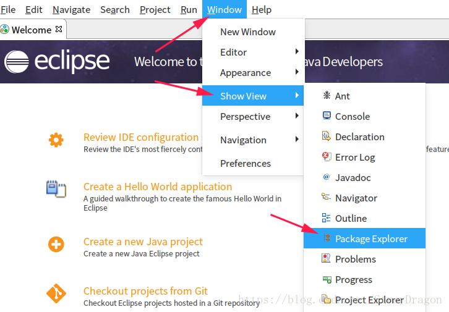Select Show View in the Window menu
Viewport: 449px width, 312px height.
[x=253, y=96]
